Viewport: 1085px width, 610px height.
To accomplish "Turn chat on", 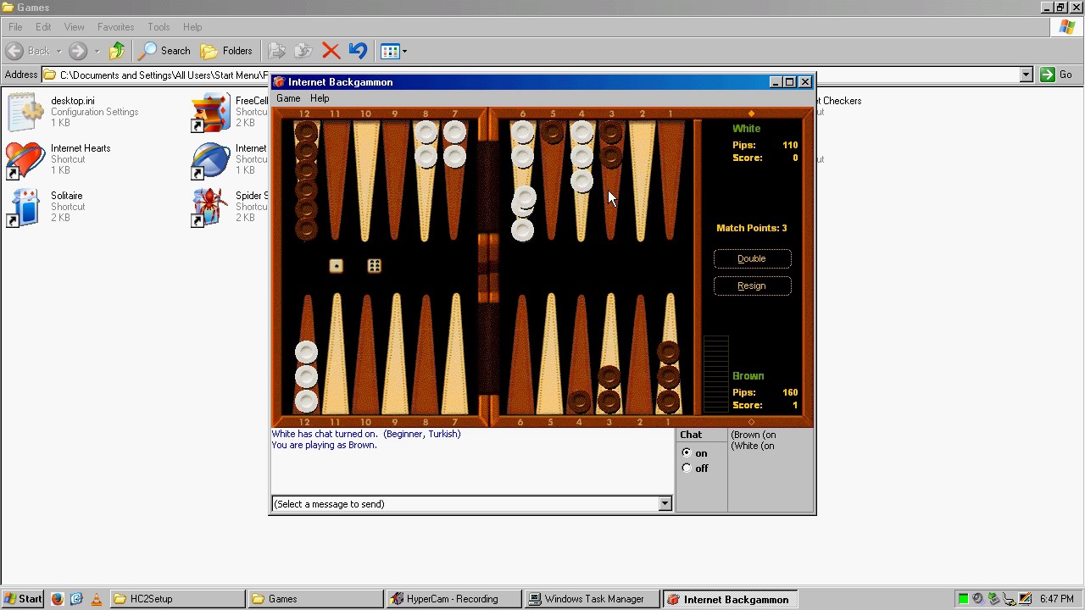I will (687, 452).
